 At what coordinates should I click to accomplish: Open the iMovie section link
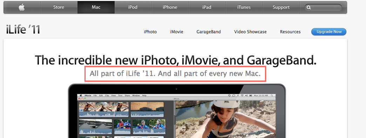coord(176,32)
